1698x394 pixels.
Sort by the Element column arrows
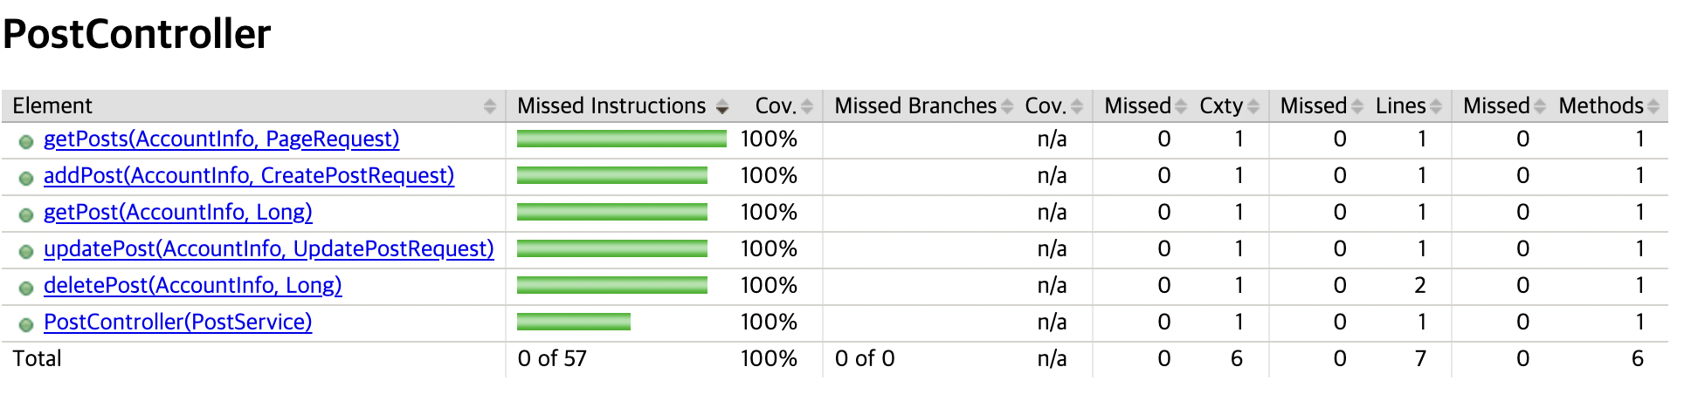(489, 106)
